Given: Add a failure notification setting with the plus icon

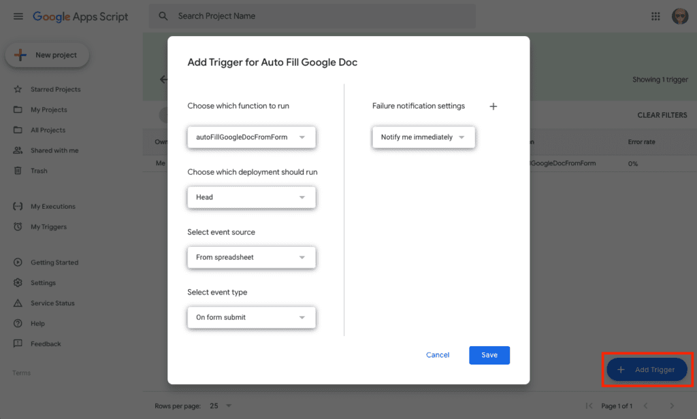Looking at the screenshot, I should coord(493,106).
